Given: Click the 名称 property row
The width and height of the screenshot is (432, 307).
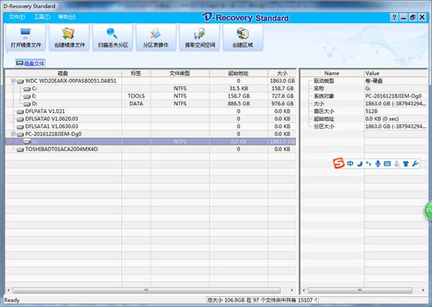Looking at the screenshot, I should coord(364,88).
